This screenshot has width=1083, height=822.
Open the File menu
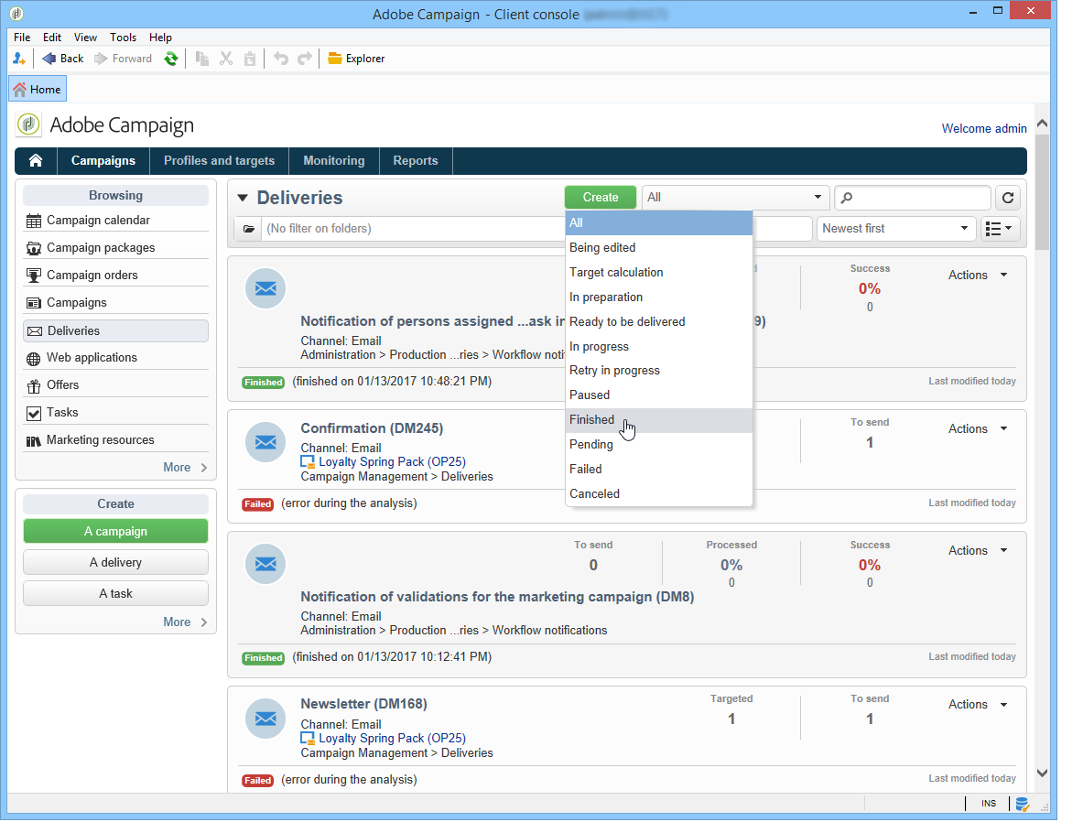pyautogui.click(x=22, y=38)
